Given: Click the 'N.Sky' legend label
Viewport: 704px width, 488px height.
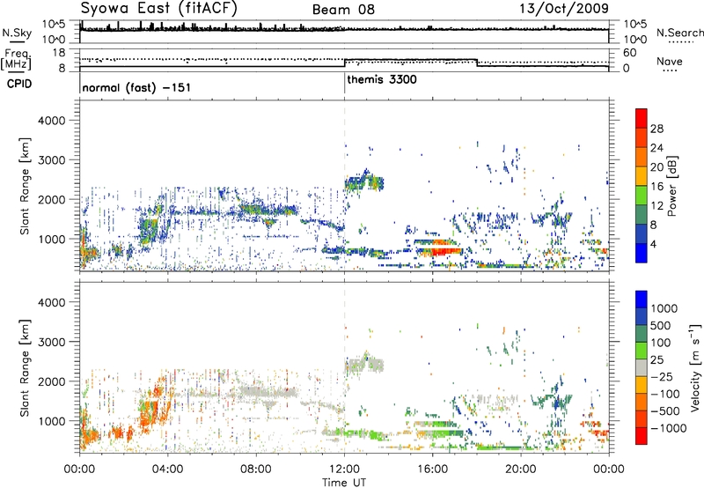Looking at the screenshot, I should [x=17, y=33].
